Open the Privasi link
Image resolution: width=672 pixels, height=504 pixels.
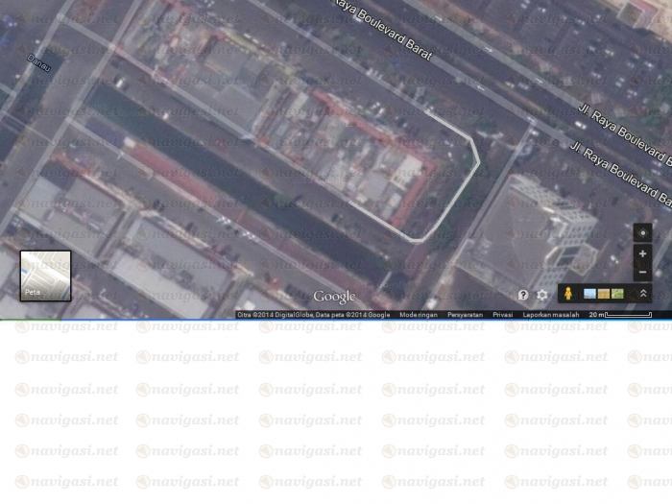502,314
